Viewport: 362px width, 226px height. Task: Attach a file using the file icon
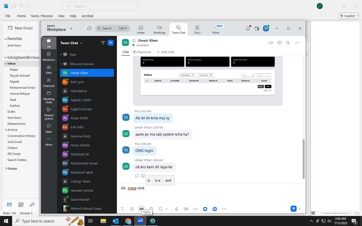point(151,209)
